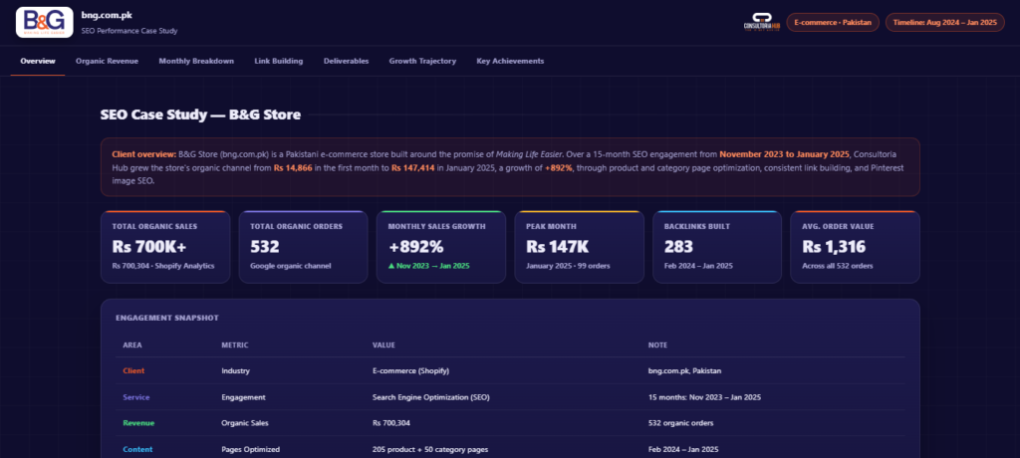The image size is (1020, 458).
Task: Click the Pages Optimized metric cell
Action: [x=250, y=449]
